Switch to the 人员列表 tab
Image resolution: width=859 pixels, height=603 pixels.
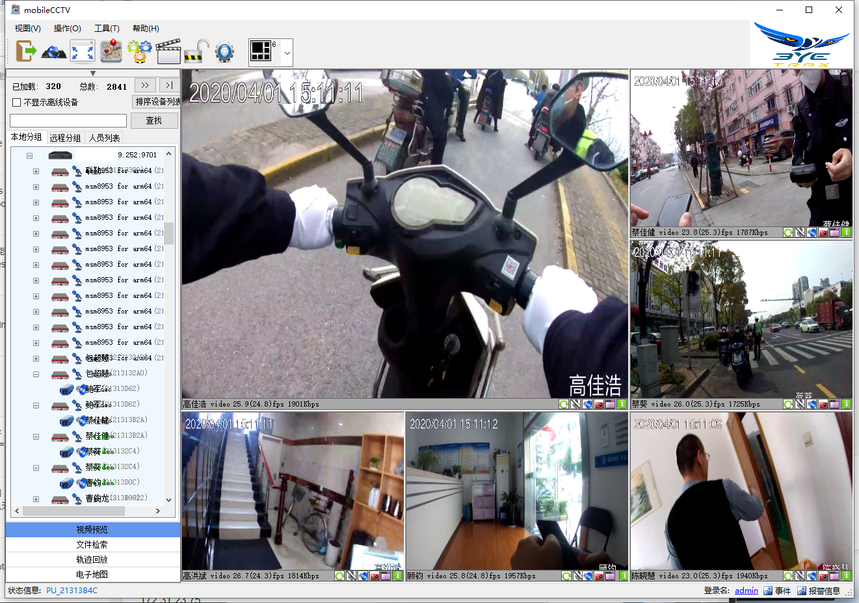tap(104, 137)
